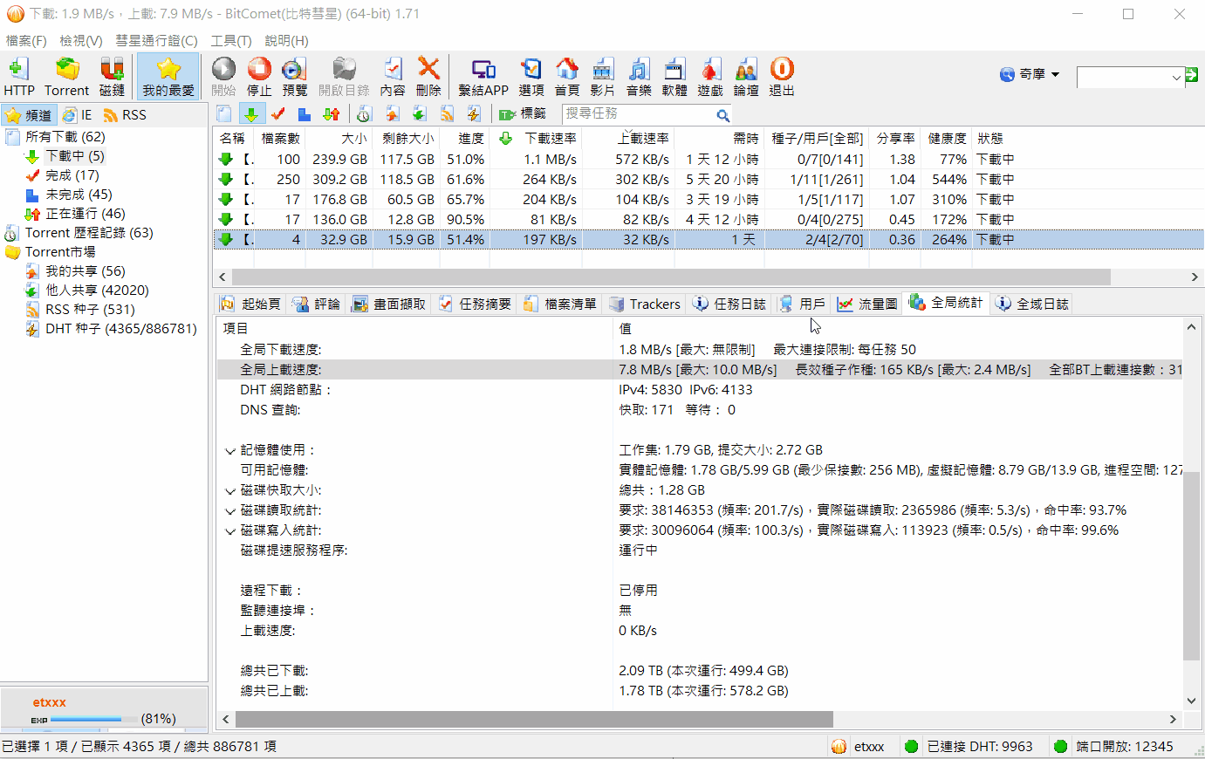Click the 預覽 preview icon
1205x759 pixels.
click(295, 77)
